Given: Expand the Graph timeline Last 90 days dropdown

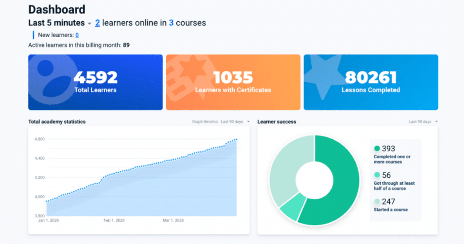Looking at the screenshot, I should [x=248, y=122].
